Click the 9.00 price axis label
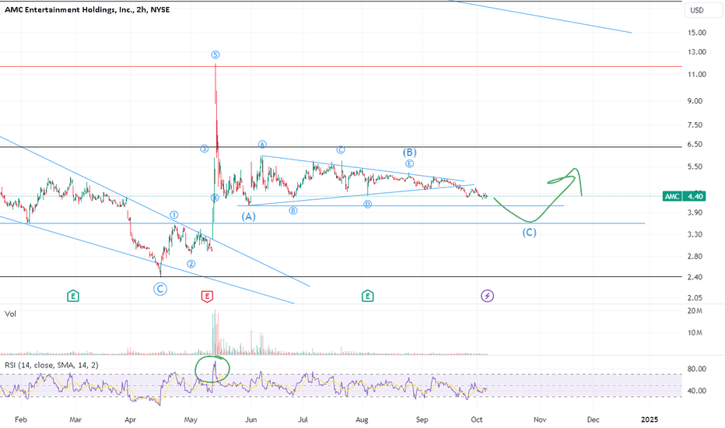Screen dimensions: 725x428 coord(695,101)
